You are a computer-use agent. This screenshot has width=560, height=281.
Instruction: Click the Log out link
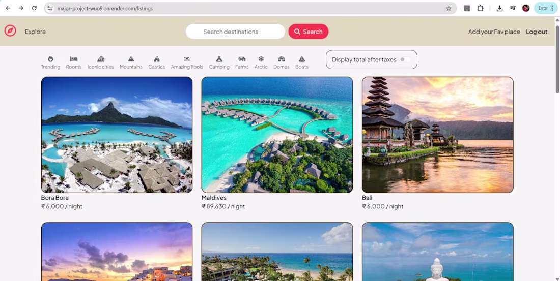[537, 32]
